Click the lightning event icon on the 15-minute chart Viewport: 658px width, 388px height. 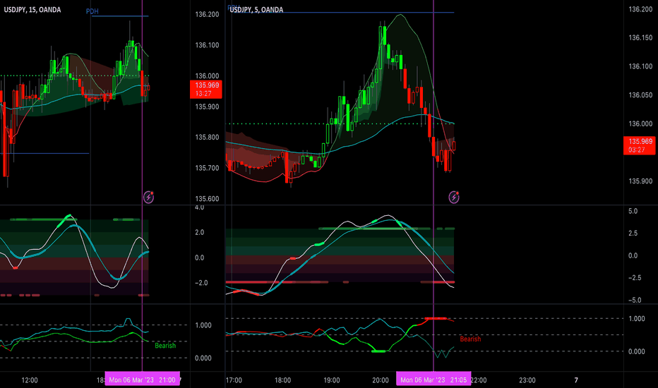click(148, 197)
